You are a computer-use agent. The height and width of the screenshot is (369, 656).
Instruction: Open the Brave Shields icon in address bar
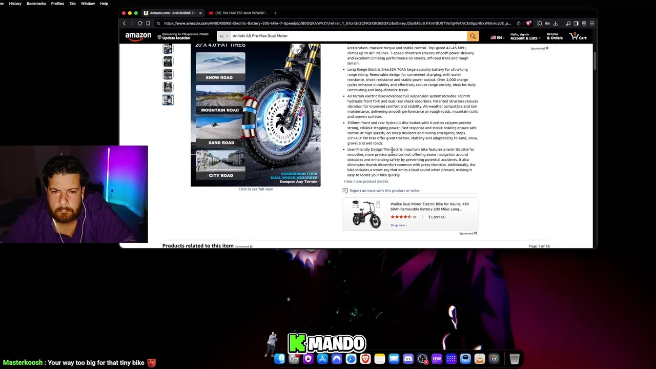528,23
